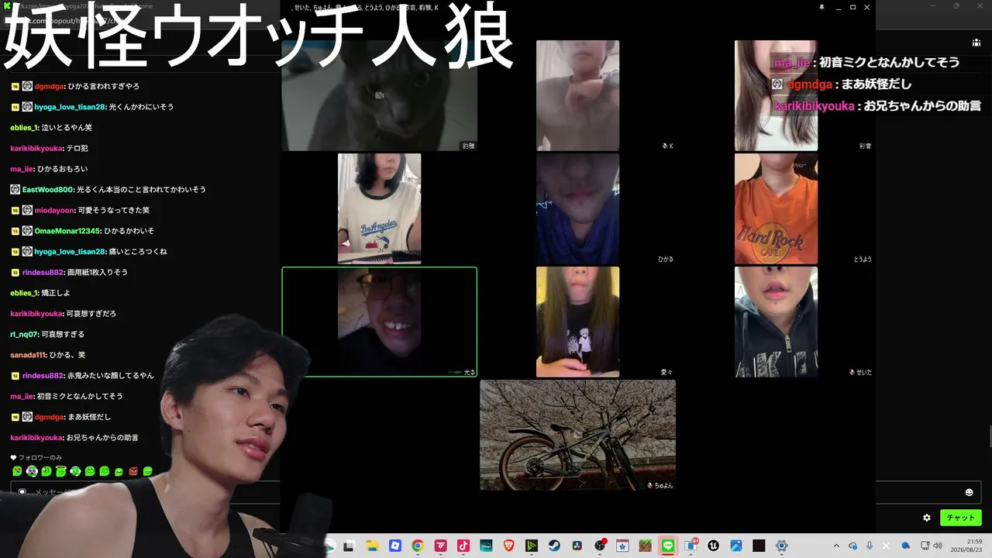Screen dimensions: 992x558
Task: Launch Brave browser from the taskbar
Action: tap(509, 546)
